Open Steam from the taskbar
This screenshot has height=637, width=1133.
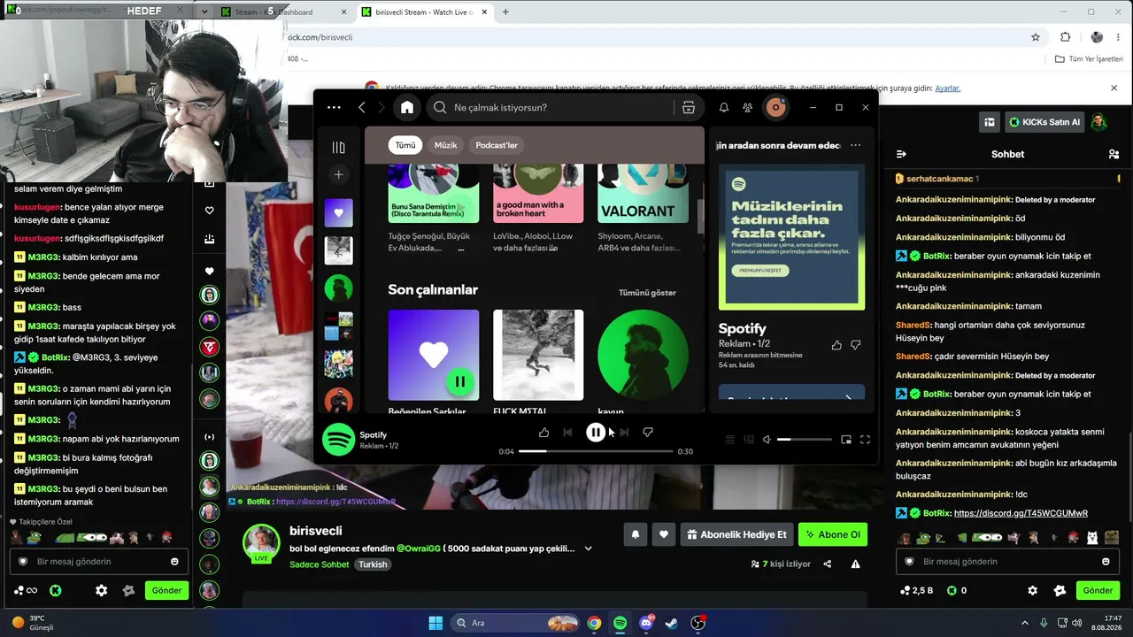[673, 623]
